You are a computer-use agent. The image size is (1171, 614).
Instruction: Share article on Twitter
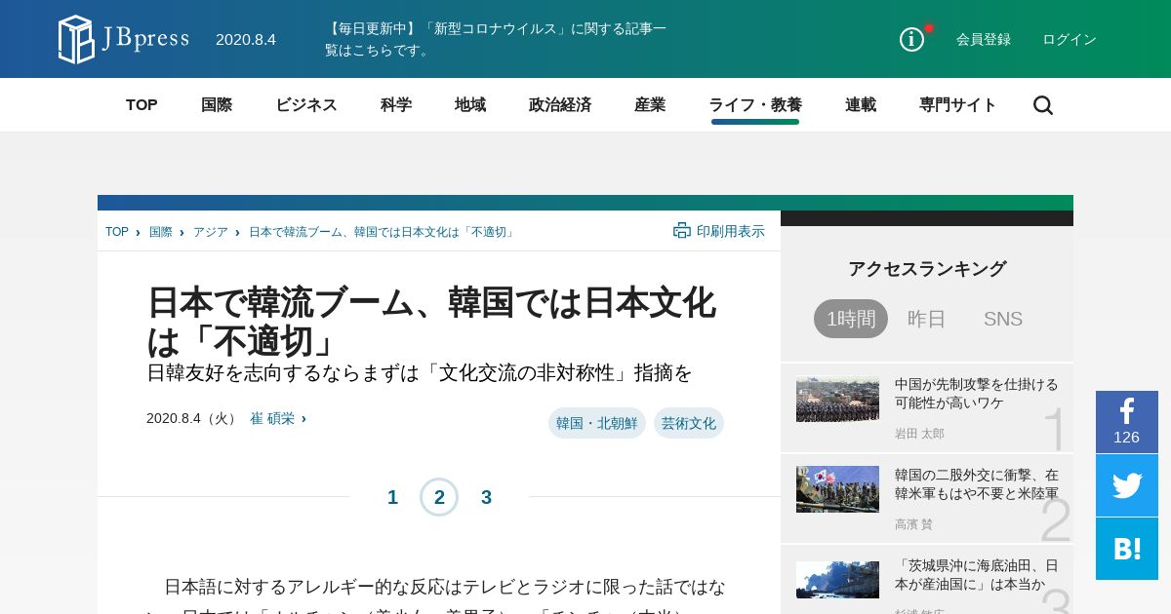click(1127, 485)
